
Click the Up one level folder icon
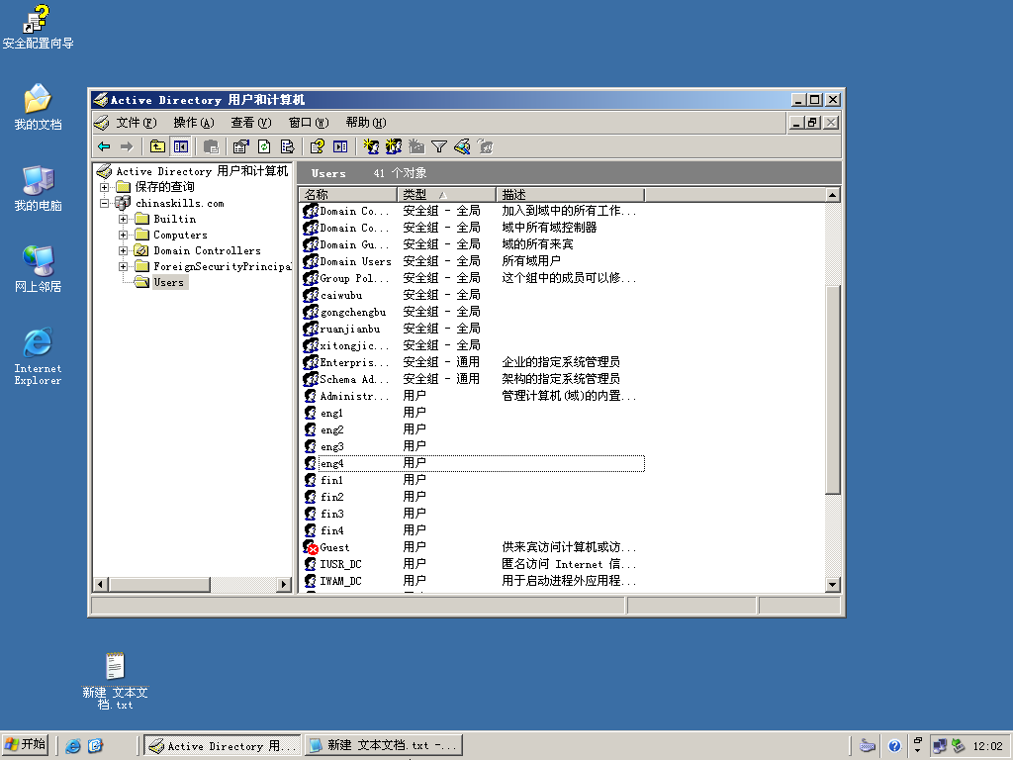click(x=157, y=146)
